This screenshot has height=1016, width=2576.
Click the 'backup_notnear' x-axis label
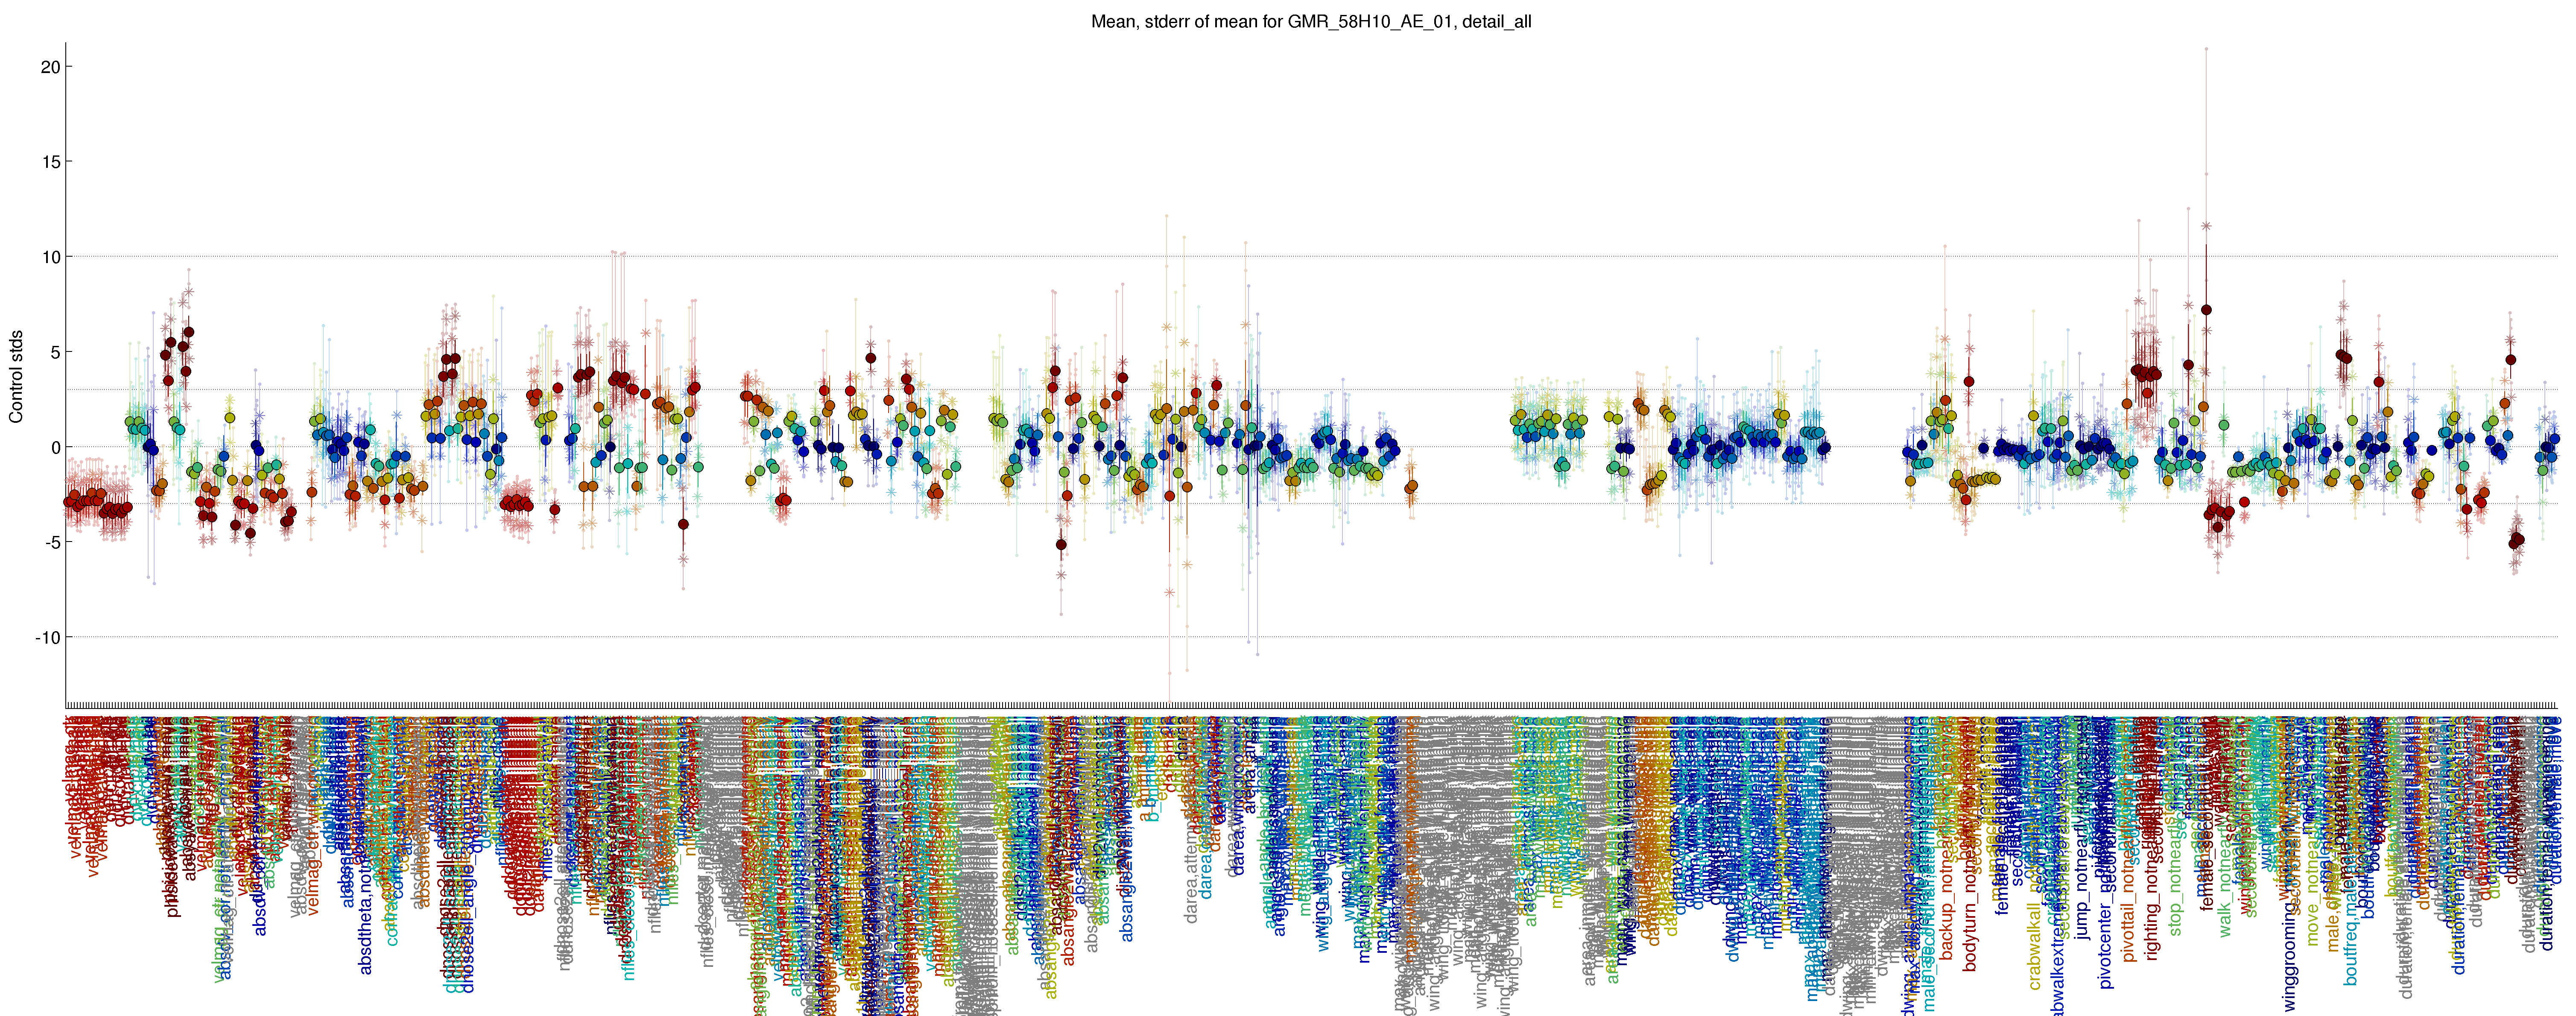[1947, 903]
